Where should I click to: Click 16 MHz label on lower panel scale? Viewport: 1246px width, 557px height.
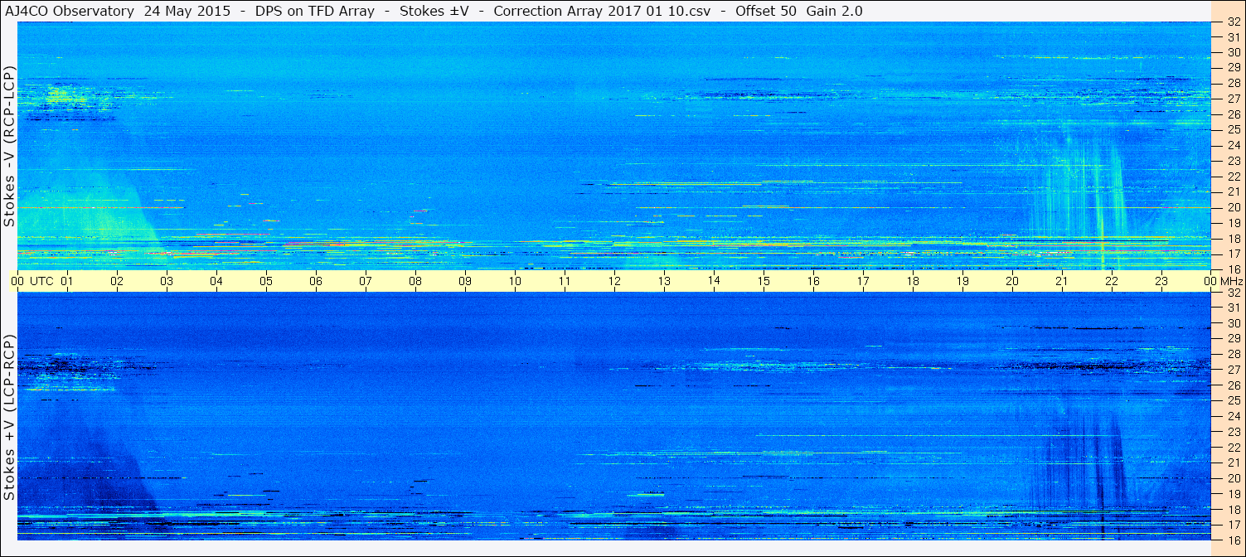1233,540
